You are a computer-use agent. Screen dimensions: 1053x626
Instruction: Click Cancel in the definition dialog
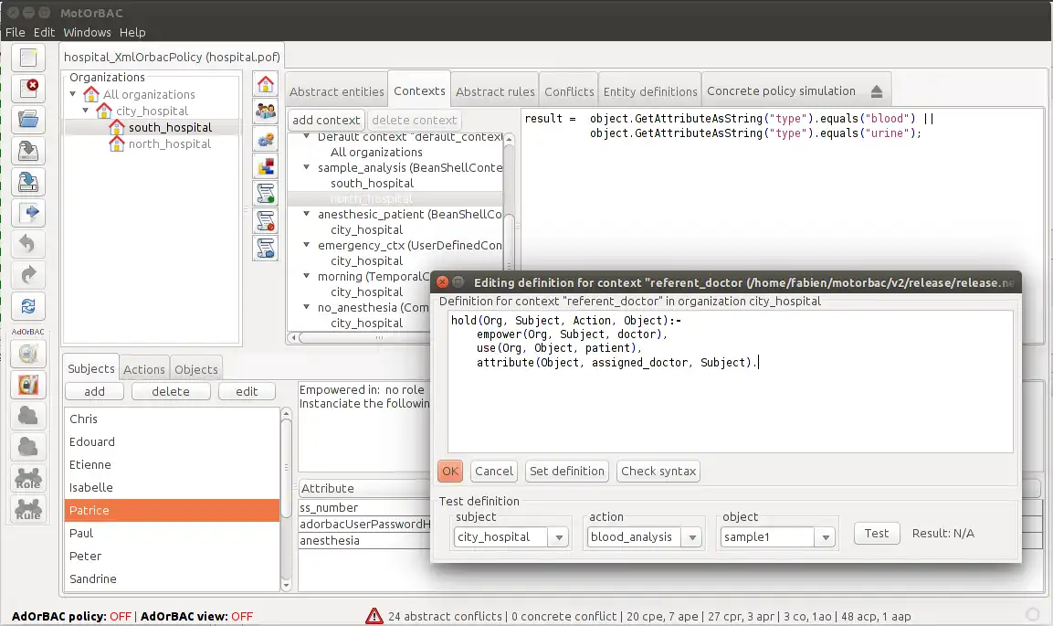493,471
